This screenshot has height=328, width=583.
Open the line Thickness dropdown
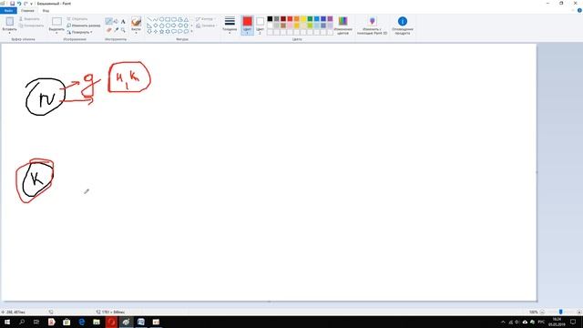(230, 25)
